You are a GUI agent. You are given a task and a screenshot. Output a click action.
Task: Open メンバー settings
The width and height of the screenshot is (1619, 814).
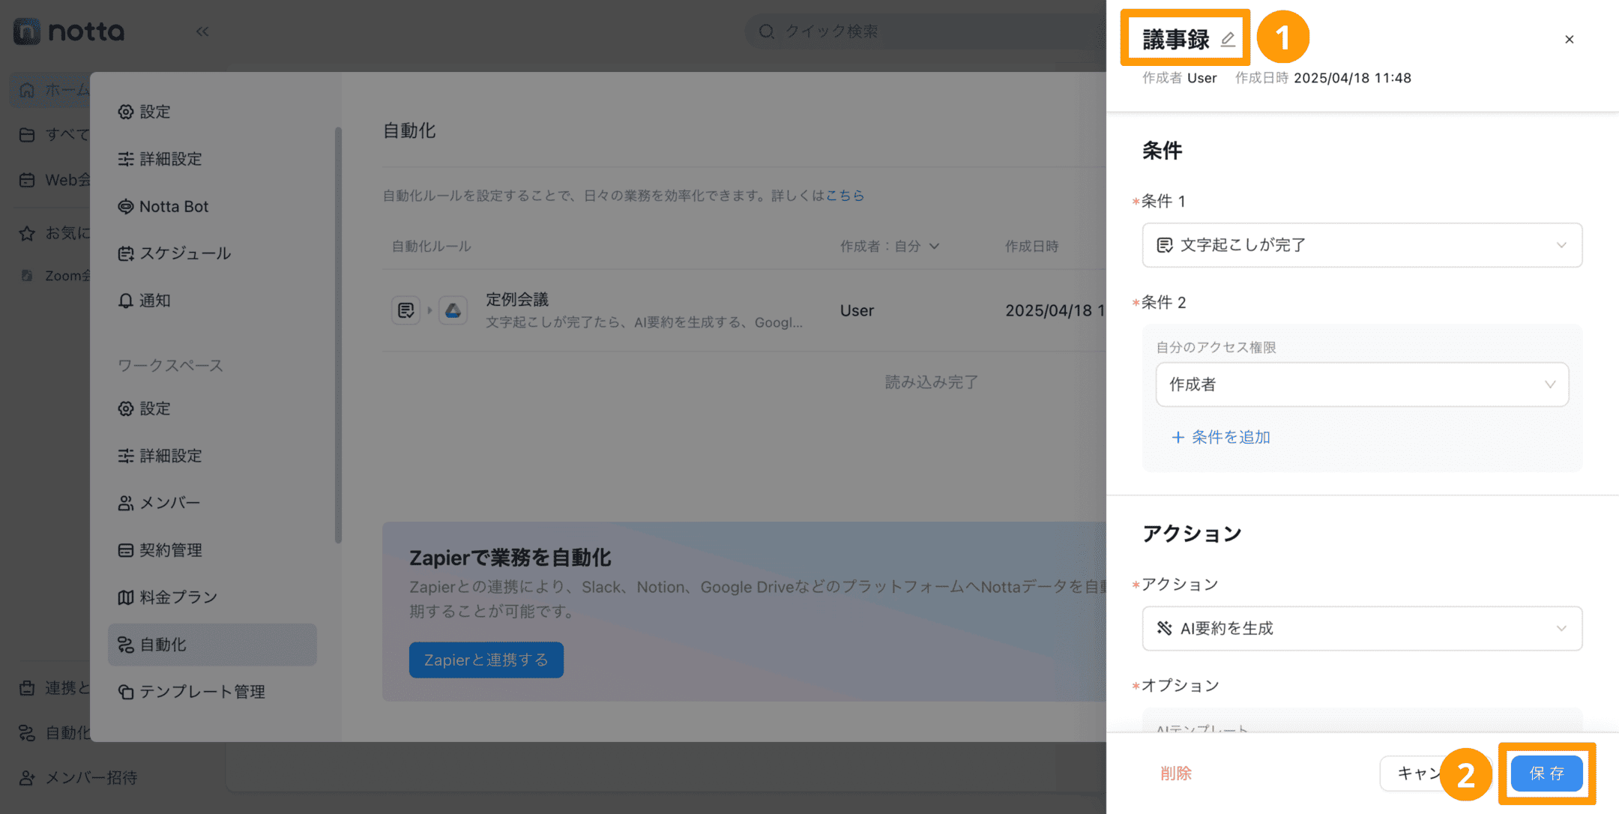[x=212, y=503]
